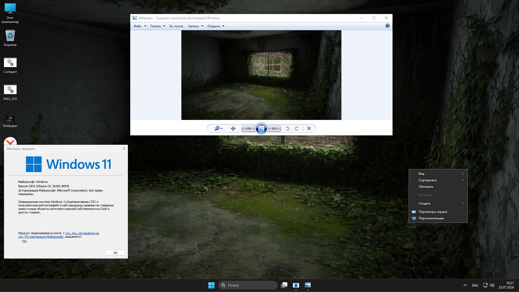This screenshot has width=519, height=292.
Task: Expand the Создать submenu
Action: 438,203
